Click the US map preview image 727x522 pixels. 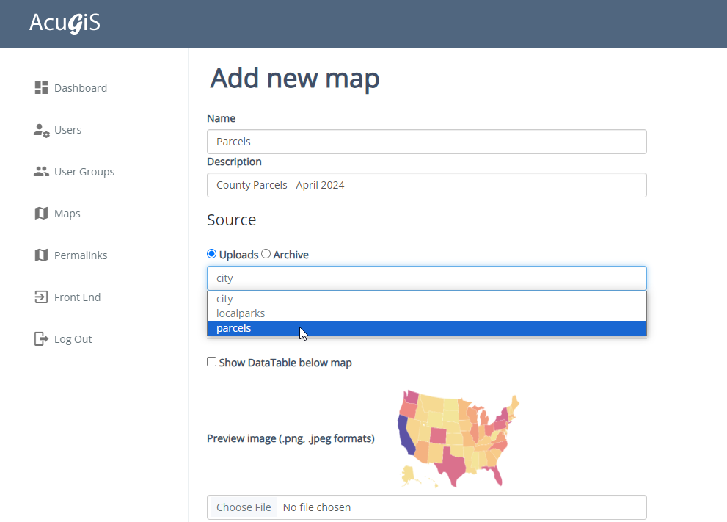point(459,438)
